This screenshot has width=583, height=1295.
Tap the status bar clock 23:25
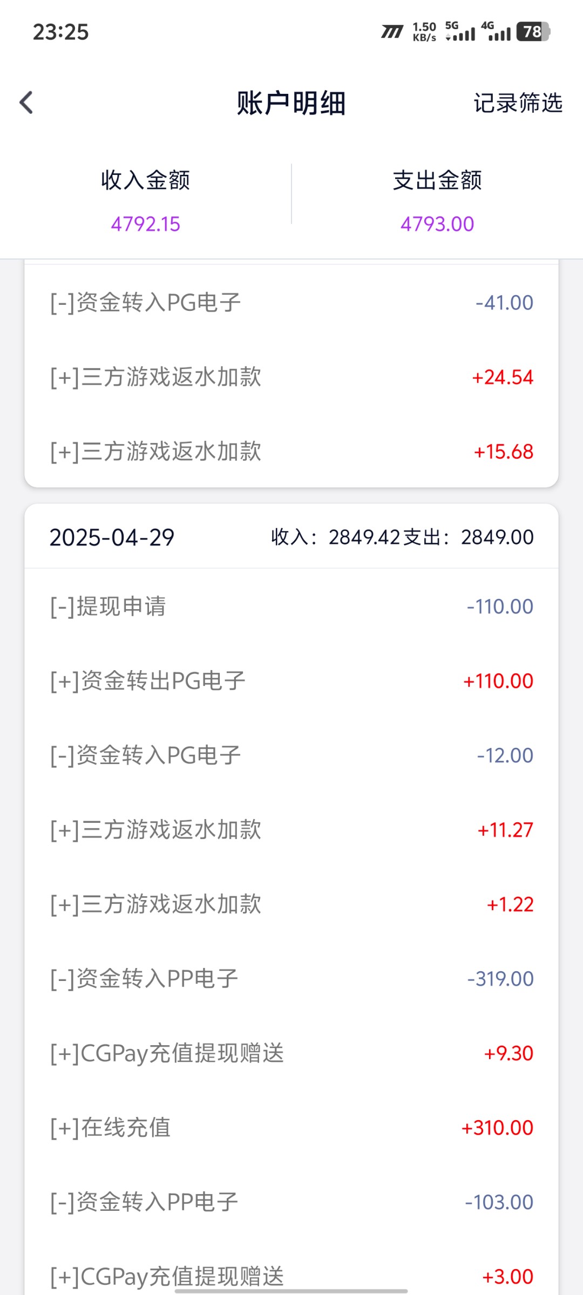click(60, 32)
